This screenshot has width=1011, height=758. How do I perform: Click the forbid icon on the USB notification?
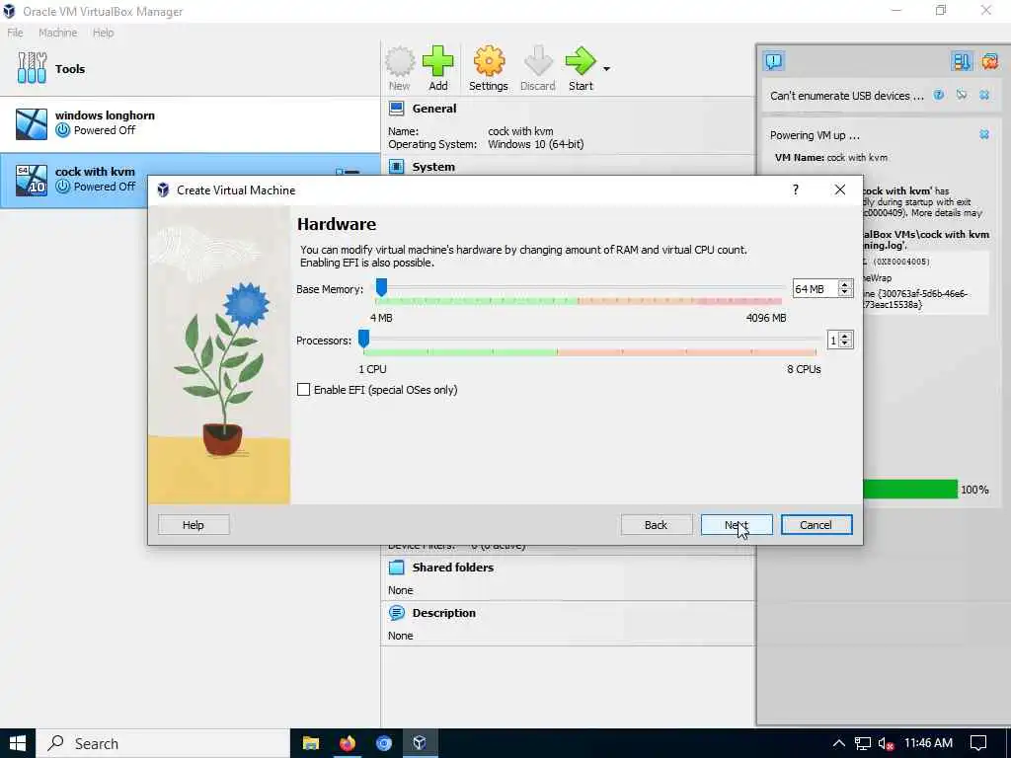point(962,95)
